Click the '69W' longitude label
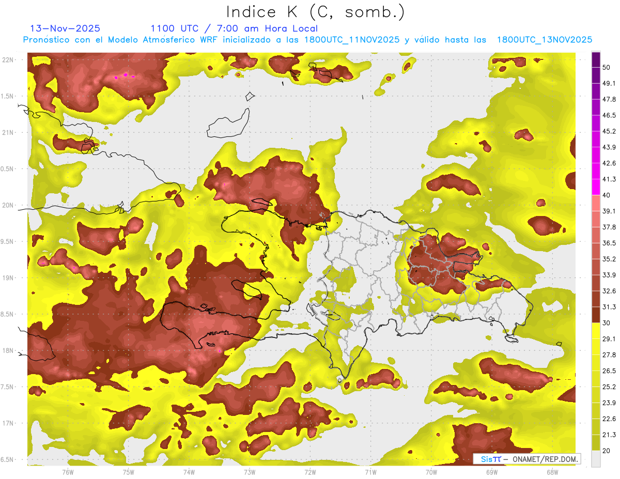The image size is (620, 479). [x=491, y=472]
